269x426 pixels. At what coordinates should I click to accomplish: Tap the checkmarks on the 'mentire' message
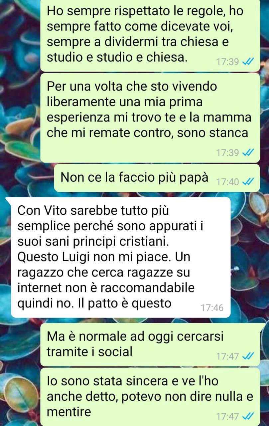pyautogui.click(x=248, y=416)
